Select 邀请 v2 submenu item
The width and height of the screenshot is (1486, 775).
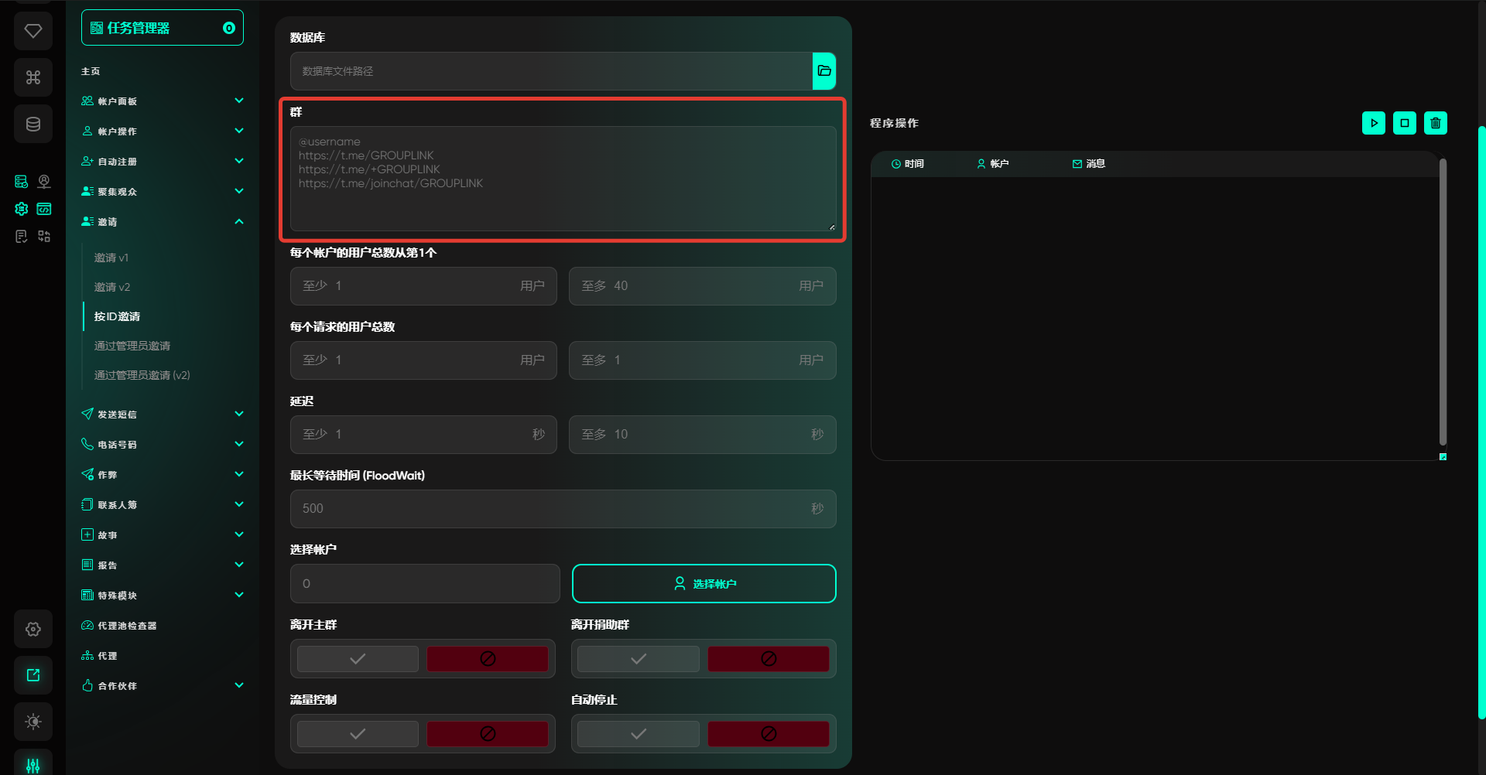click(112, 287)
